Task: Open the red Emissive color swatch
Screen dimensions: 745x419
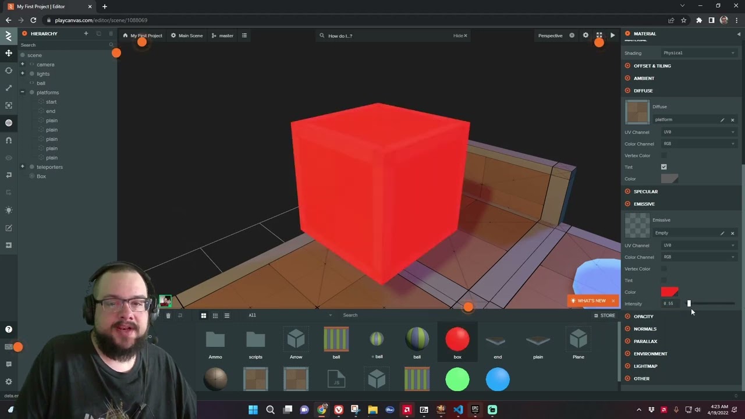Action: coord(669,292)
